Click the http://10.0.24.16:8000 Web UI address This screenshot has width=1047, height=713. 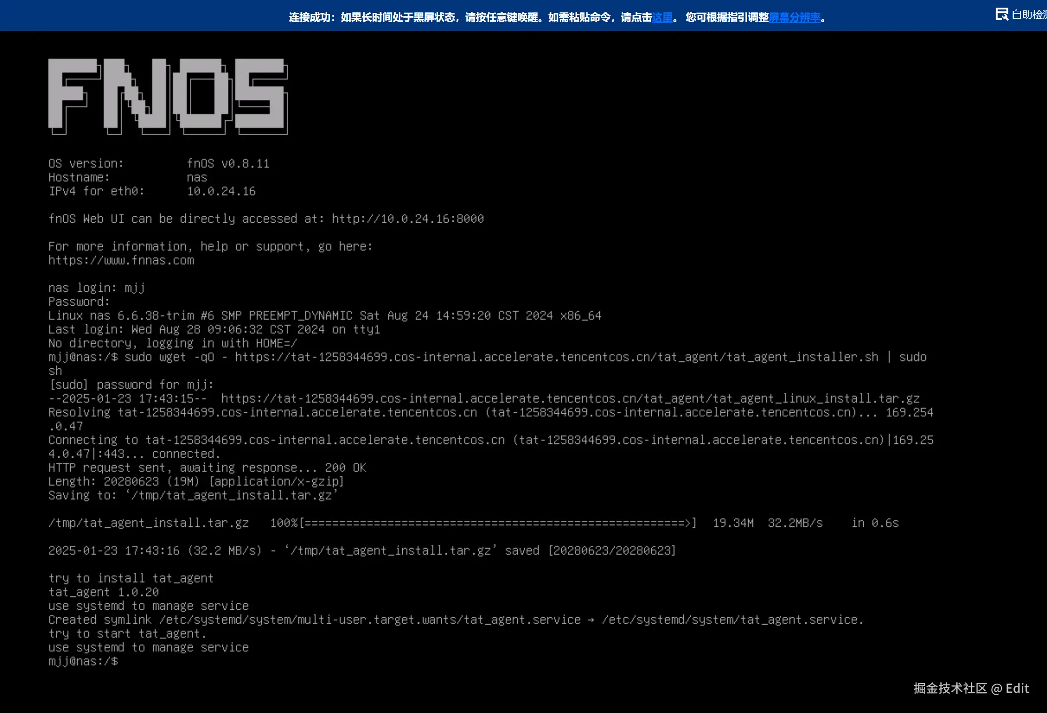[x=408, y=219]
